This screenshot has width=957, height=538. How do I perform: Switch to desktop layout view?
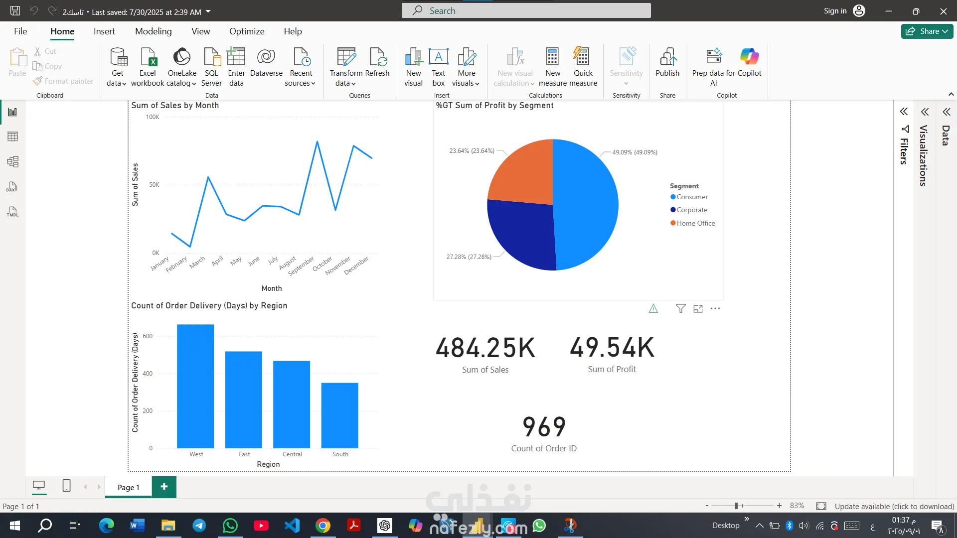coord(39,486)
